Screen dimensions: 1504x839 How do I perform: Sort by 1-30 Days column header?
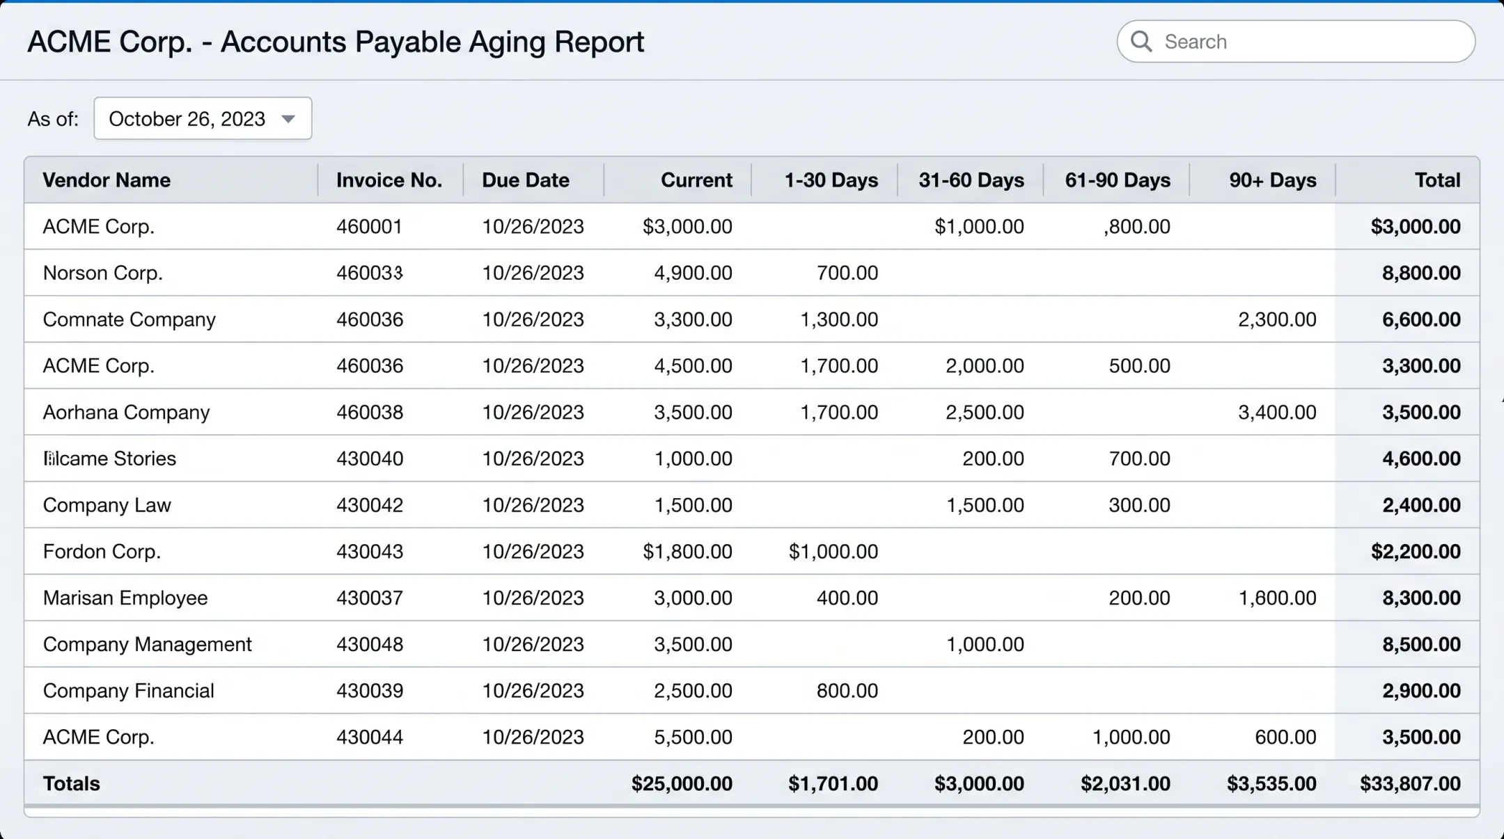click(831, 180)
